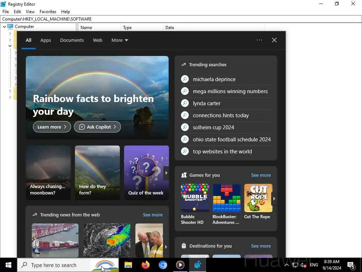Screen dimensions: 362x272
Task: Open the notification center icon
Action: coord(351,265)
